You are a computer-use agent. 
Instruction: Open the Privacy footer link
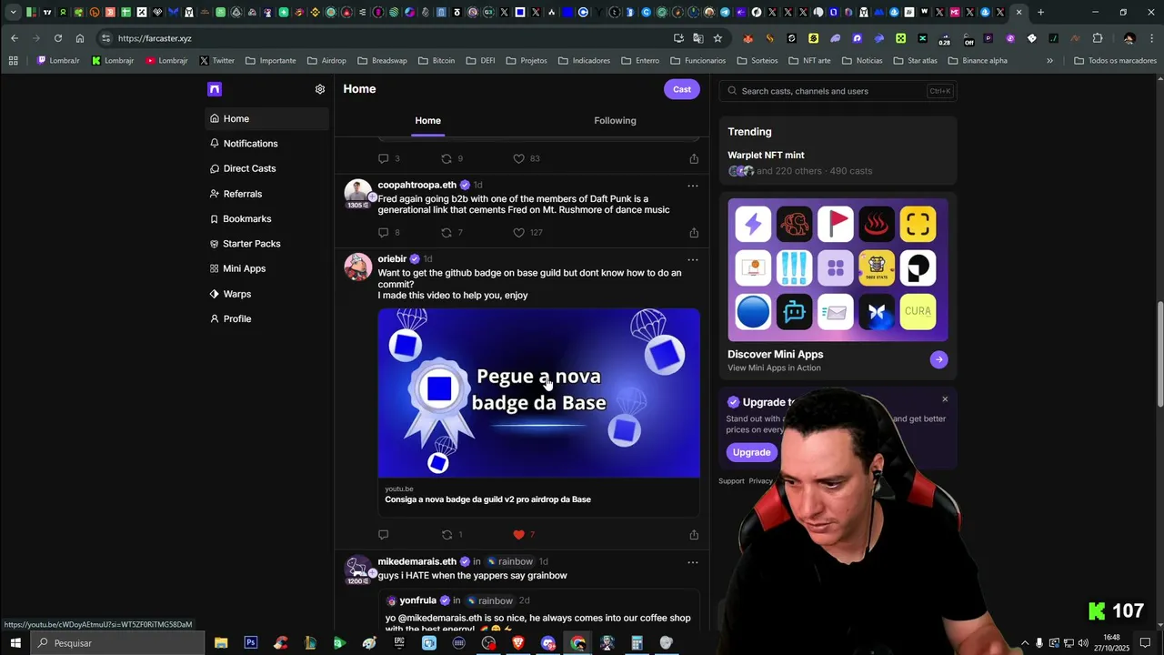click(761, 481)
